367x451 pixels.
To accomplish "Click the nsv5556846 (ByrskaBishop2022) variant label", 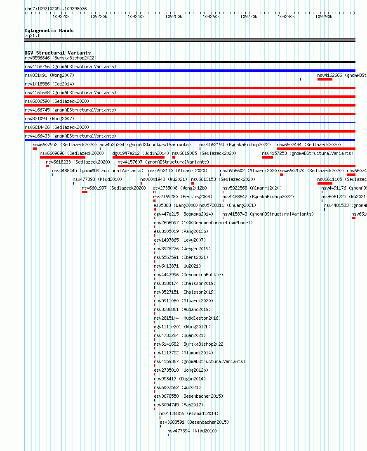I will tap(61, 58).
